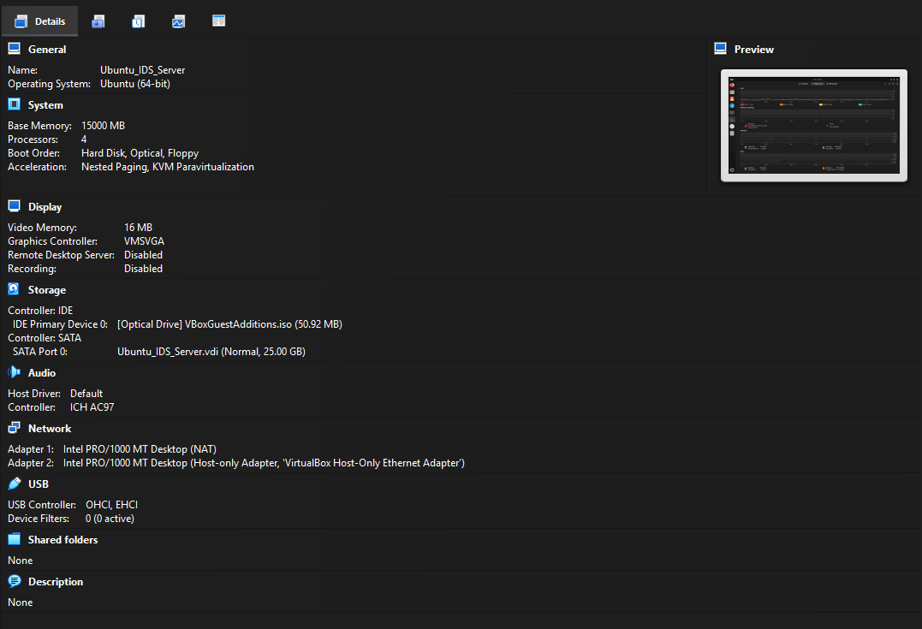922x629 pixels.
Task: Click the Ubuntu (64-bit) operating system value
Action: click(x=135, y=84)
